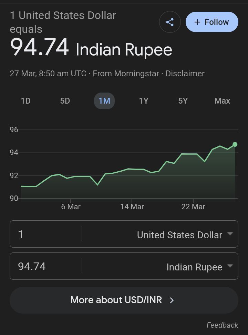Click the rupee amount field showing 94.74

click(45, 267)
